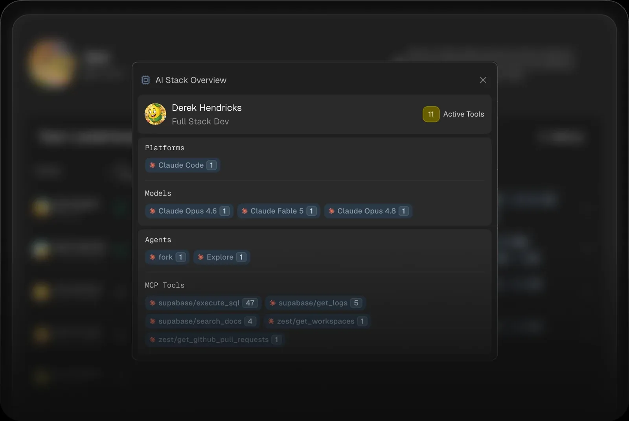Click the 47 count on supabase/execute_sql

(x=250, y=303)
